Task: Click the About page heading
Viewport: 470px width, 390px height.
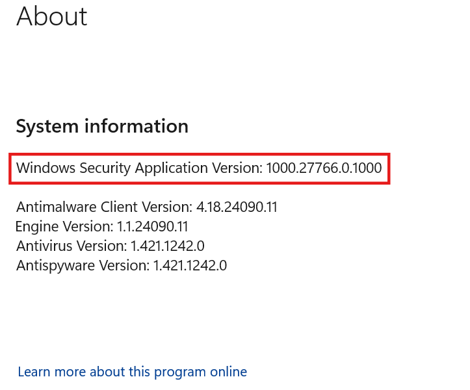Action: 51,16
